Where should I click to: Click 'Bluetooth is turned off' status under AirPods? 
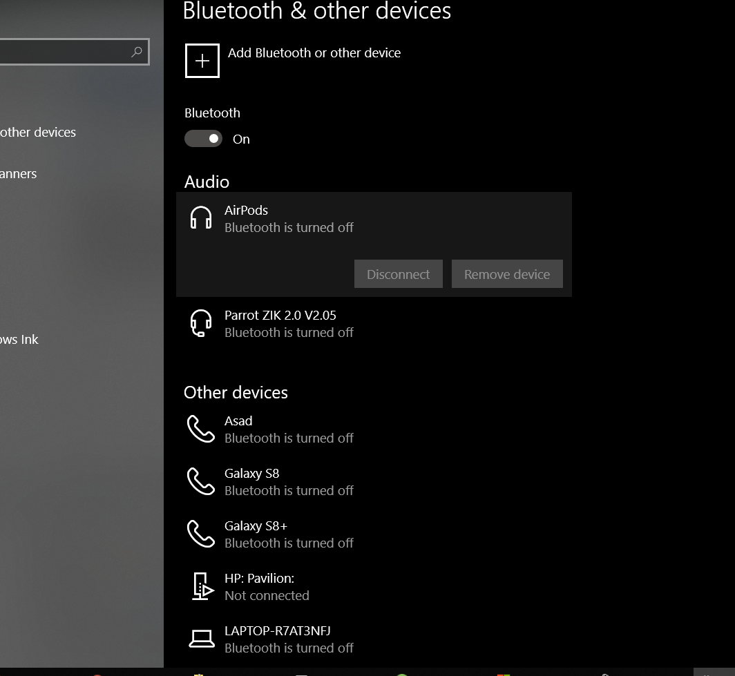[x=289, y=228]
